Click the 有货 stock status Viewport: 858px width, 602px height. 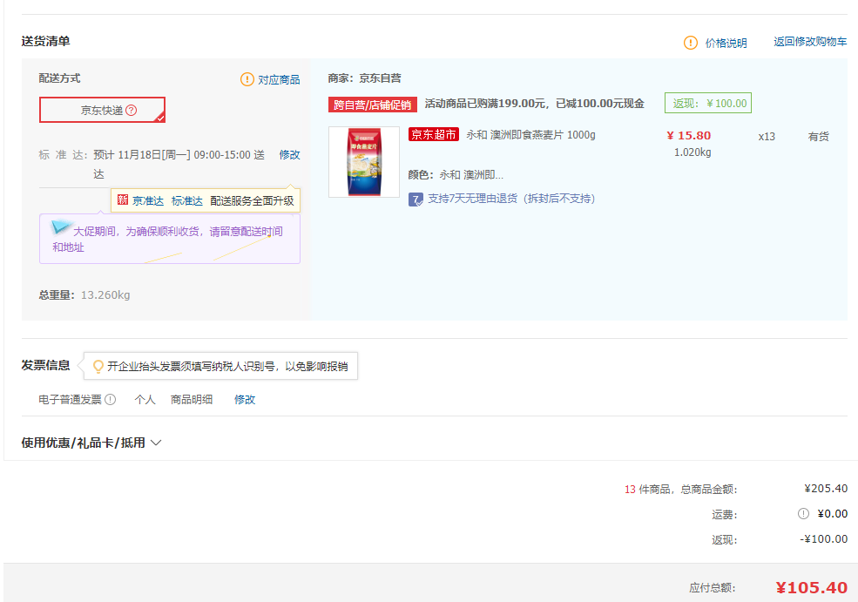819,136
